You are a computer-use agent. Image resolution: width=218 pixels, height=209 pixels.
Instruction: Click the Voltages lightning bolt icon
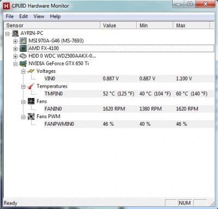click(31, 71)
